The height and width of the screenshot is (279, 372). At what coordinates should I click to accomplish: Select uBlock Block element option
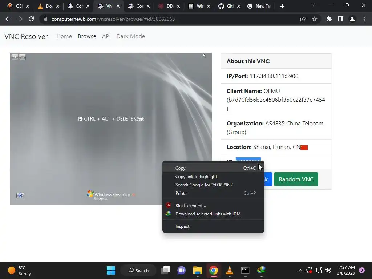pos(213,206)
